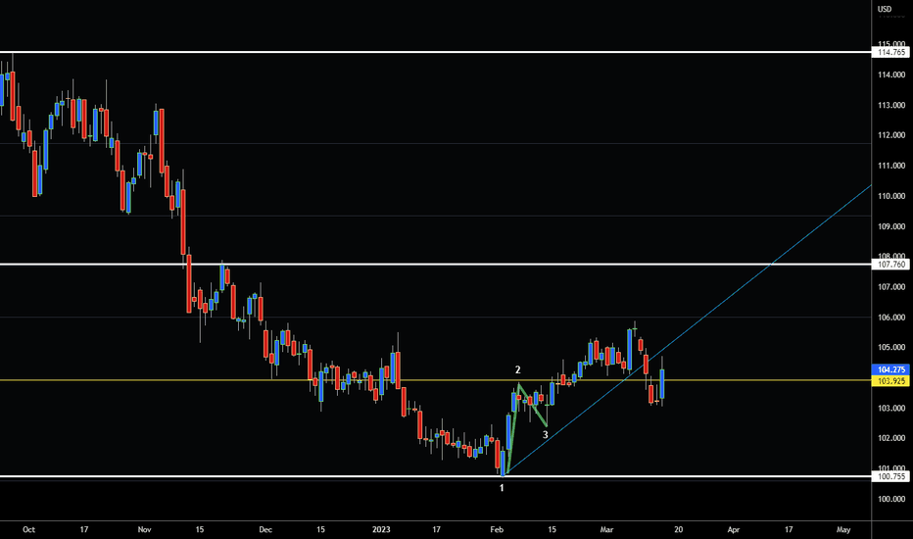Click the 105.000 price axis tick

pyautogui.click(x=891, y=347)
